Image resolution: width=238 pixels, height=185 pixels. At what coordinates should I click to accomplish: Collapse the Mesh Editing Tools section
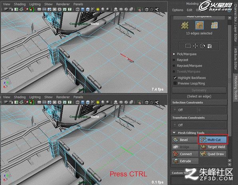(174, 133)
